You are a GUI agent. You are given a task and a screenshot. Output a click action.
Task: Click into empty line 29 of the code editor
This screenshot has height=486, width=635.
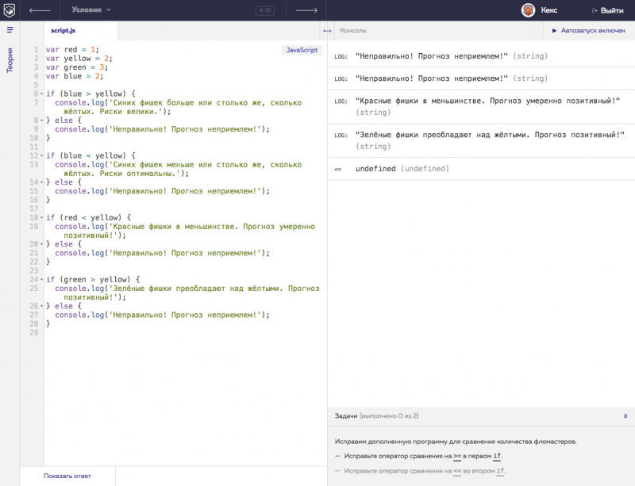pyautogui.click(x=159, y=333)
